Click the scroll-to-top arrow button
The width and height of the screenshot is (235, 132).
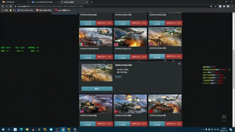coord(224,117)
